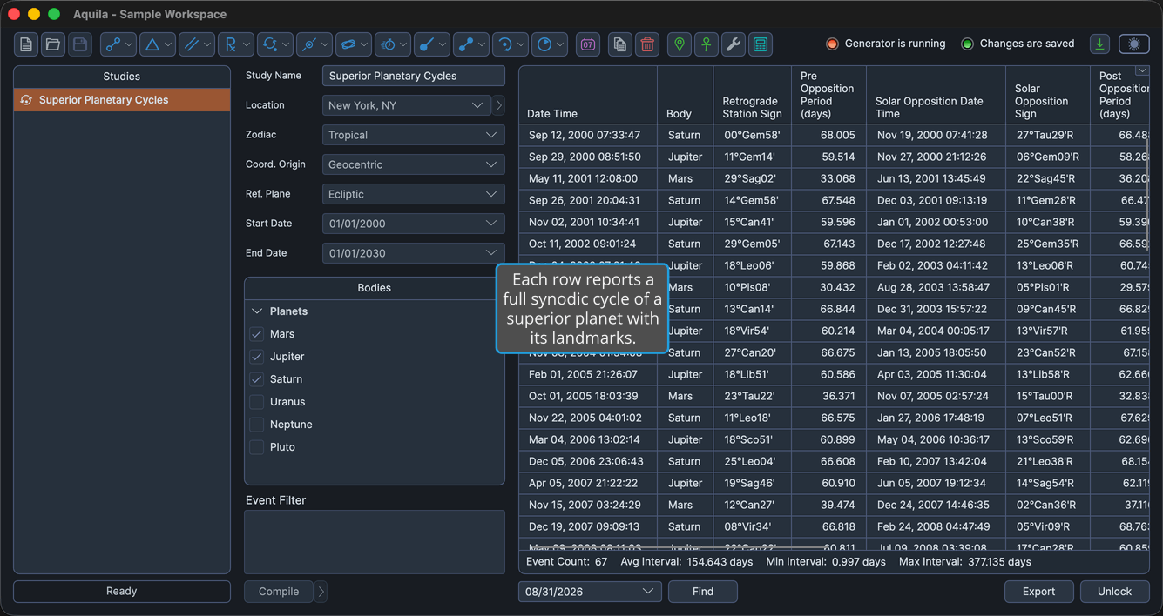The height and width of the screenshot is (616, 1163).
Task: Open the teal calculator icon
Action: point(761,44)
